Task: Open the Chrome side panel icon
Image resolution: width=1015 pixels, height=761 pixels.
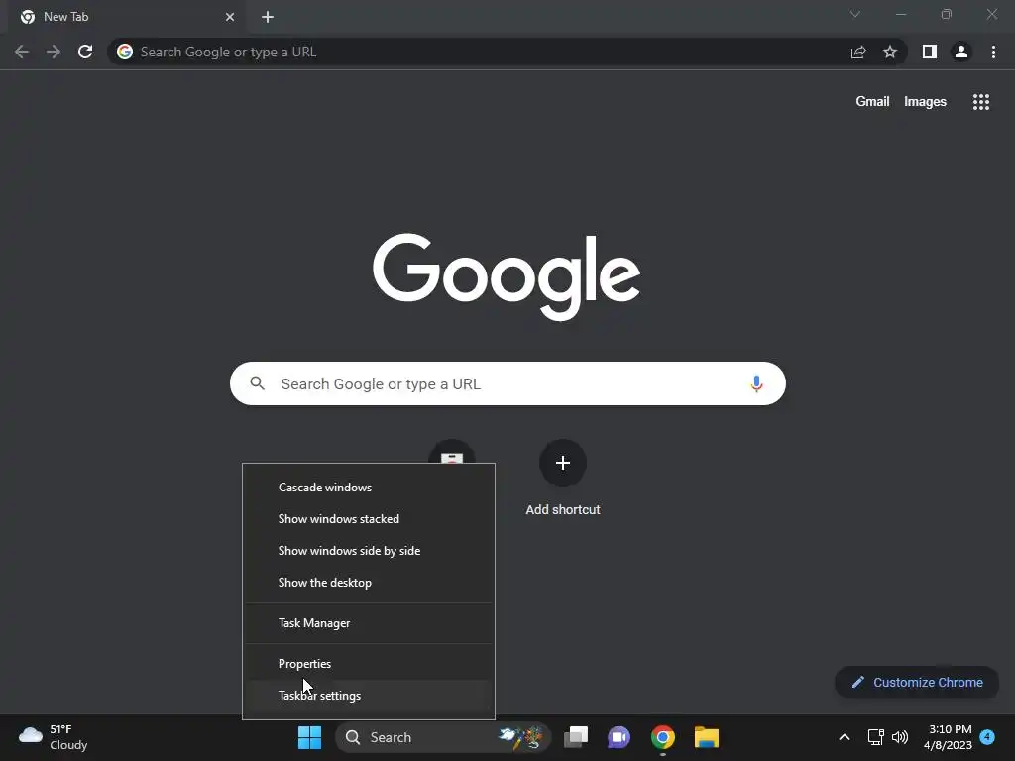Action: [x=930, y=52]
